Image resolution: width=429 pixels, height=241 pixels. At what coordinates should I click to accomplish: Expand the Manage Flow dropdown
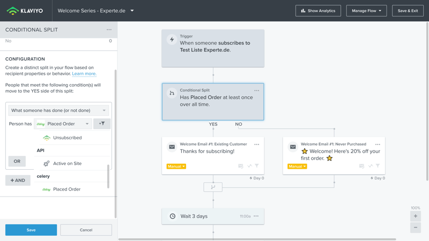click(x=366, y=11)
